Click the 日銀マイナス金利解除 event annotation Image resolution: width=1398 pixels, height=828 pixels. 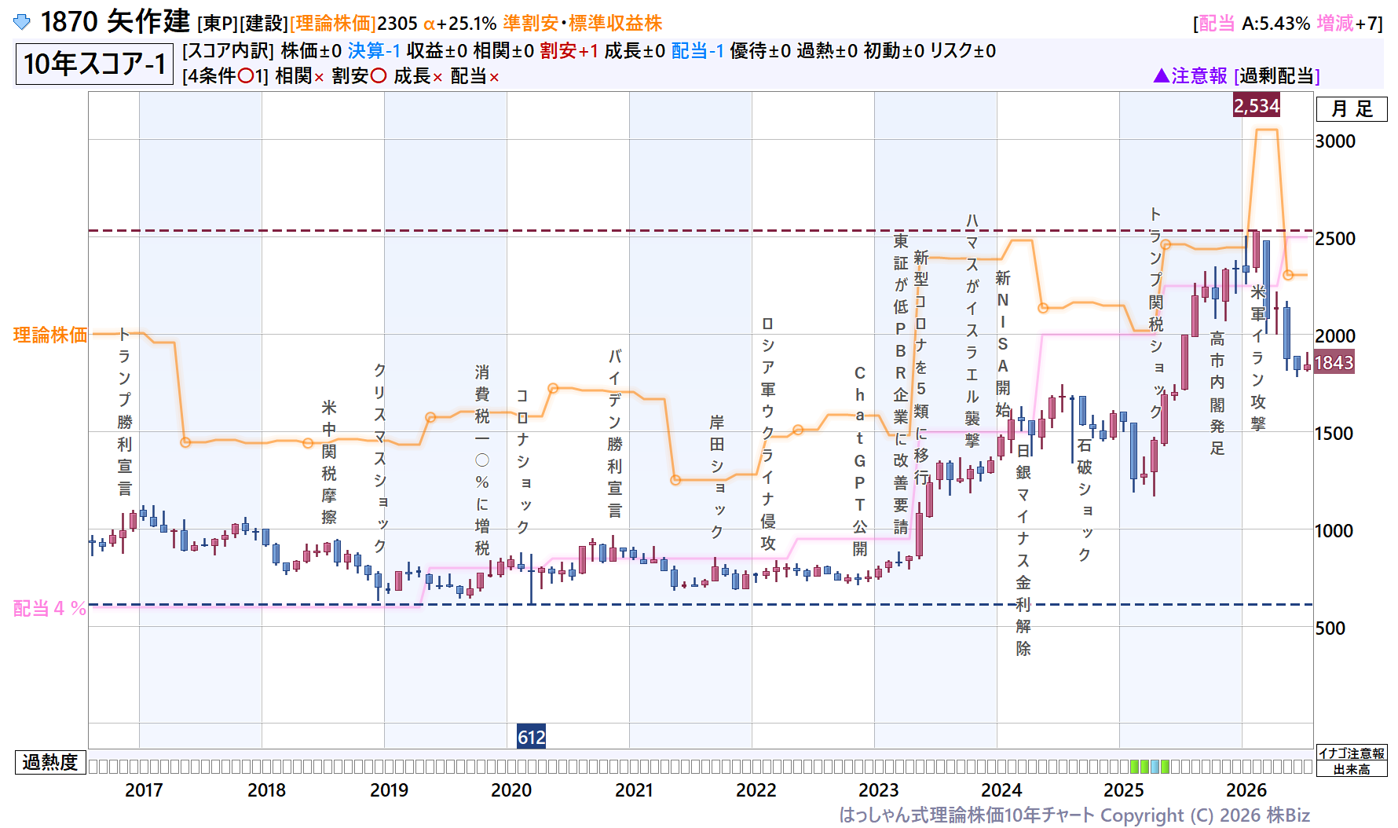pos(1023,550)
